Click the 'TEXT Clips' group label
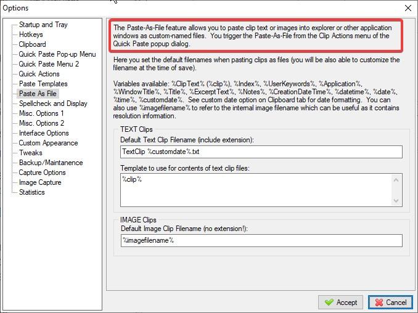Viewport: 418px width, 313px height. 136,129
